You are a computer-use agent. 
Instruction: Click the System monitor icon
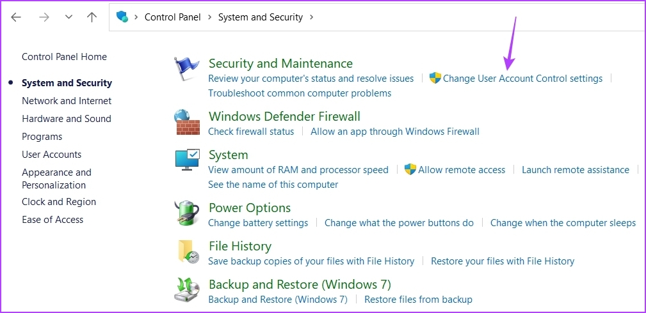click(188, 160)
